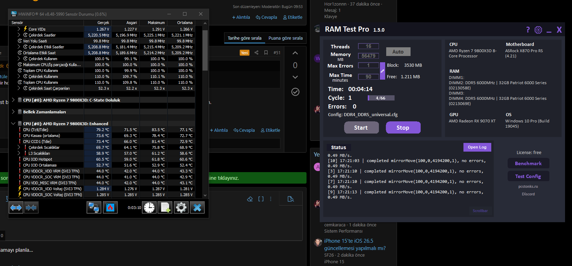Click the Scrollbar control in Status panel

480,211
